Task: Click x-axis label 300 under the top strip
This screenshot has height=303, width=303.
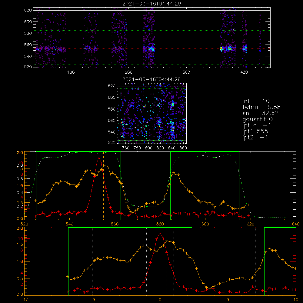Action: 186,72
